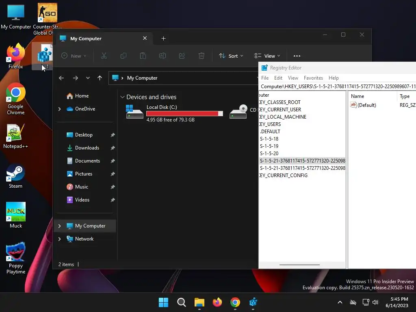Image resolution: width=416 pixels, height=312 pixels.
Task: Show hidden icons in the system tray
Action: (340, 302)
